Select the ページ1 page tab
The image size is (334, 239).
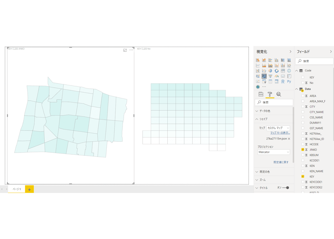coord(17,189)
